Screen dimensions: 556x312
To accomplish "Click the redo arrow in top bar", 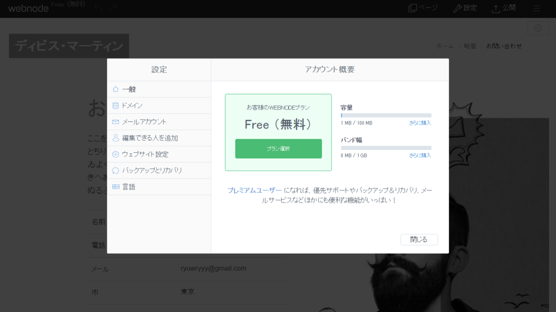I will pyautogui.click(x=113, y=8).
